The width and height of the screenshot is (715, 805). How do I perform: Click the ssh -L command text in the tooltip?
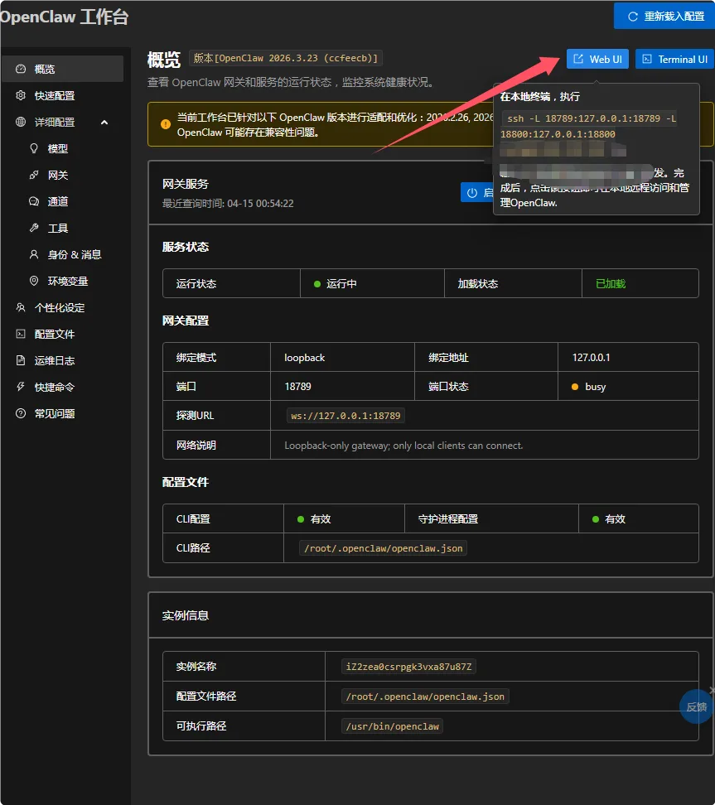tap(588, 126)
